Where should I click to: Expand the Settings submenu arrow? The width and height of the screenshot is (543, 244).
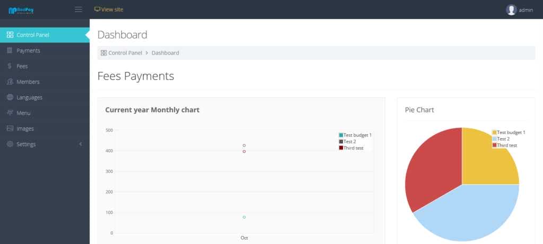point(81,144)
